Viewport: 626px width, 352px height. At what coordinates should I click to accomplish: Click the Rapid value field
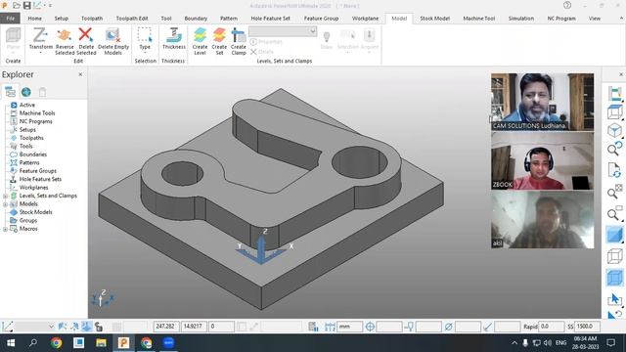tap(551, 327)
